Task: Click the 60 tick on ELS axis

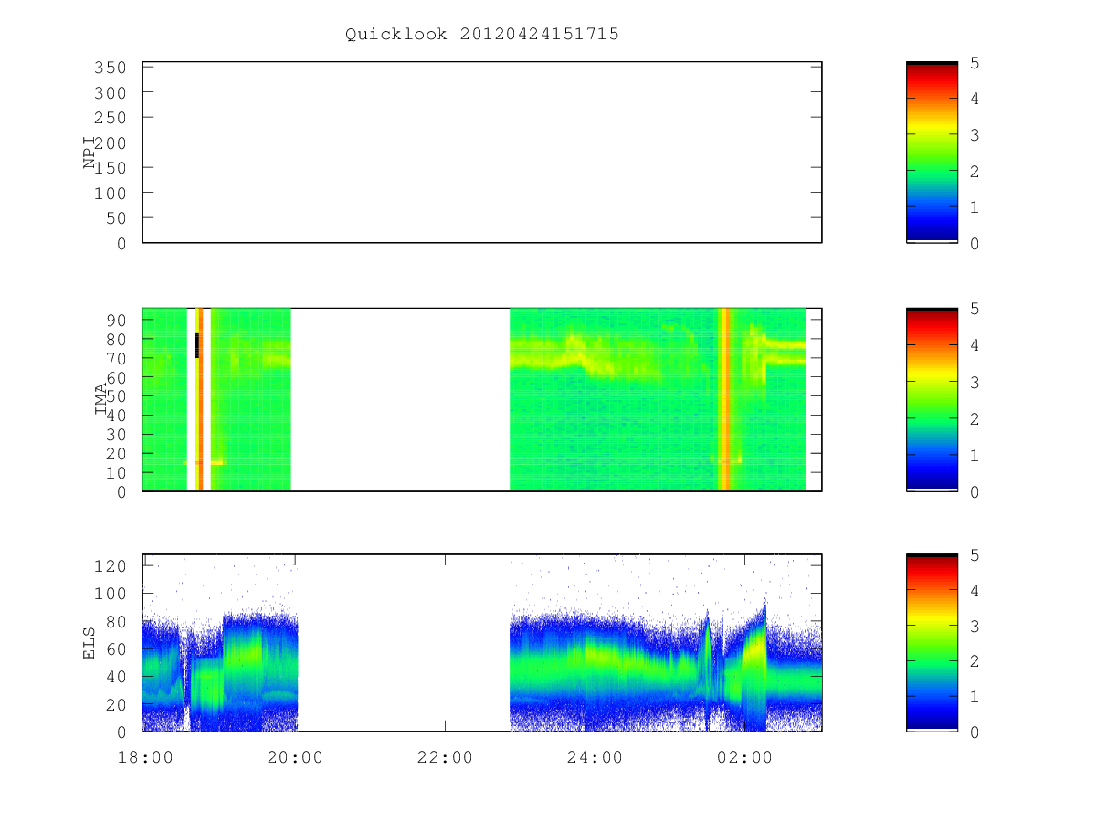Action: [x=116, y=649]
